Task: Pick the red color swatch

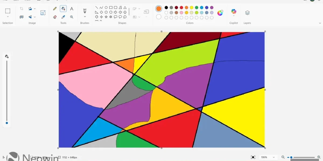Action: (181, 8)
